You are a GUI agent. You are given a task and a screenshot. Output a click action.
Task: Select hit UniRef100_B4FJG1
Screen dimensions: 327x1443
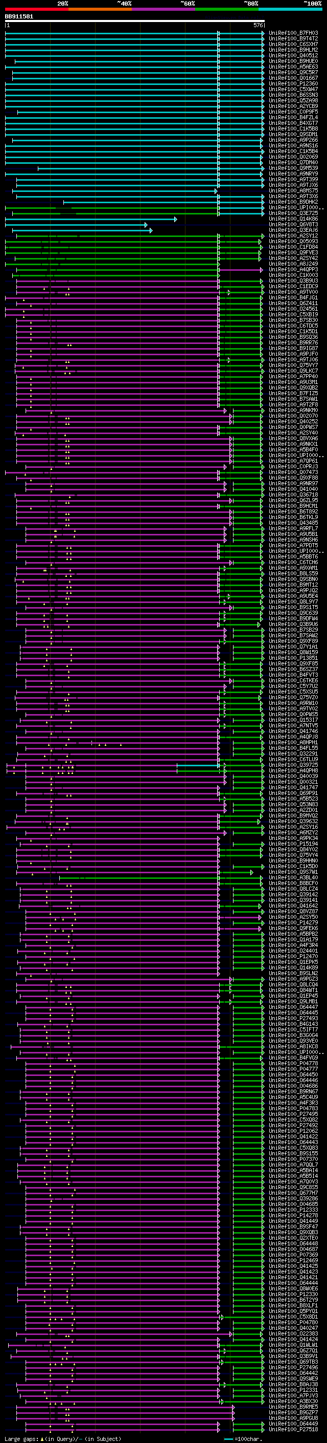click(293, 297)
